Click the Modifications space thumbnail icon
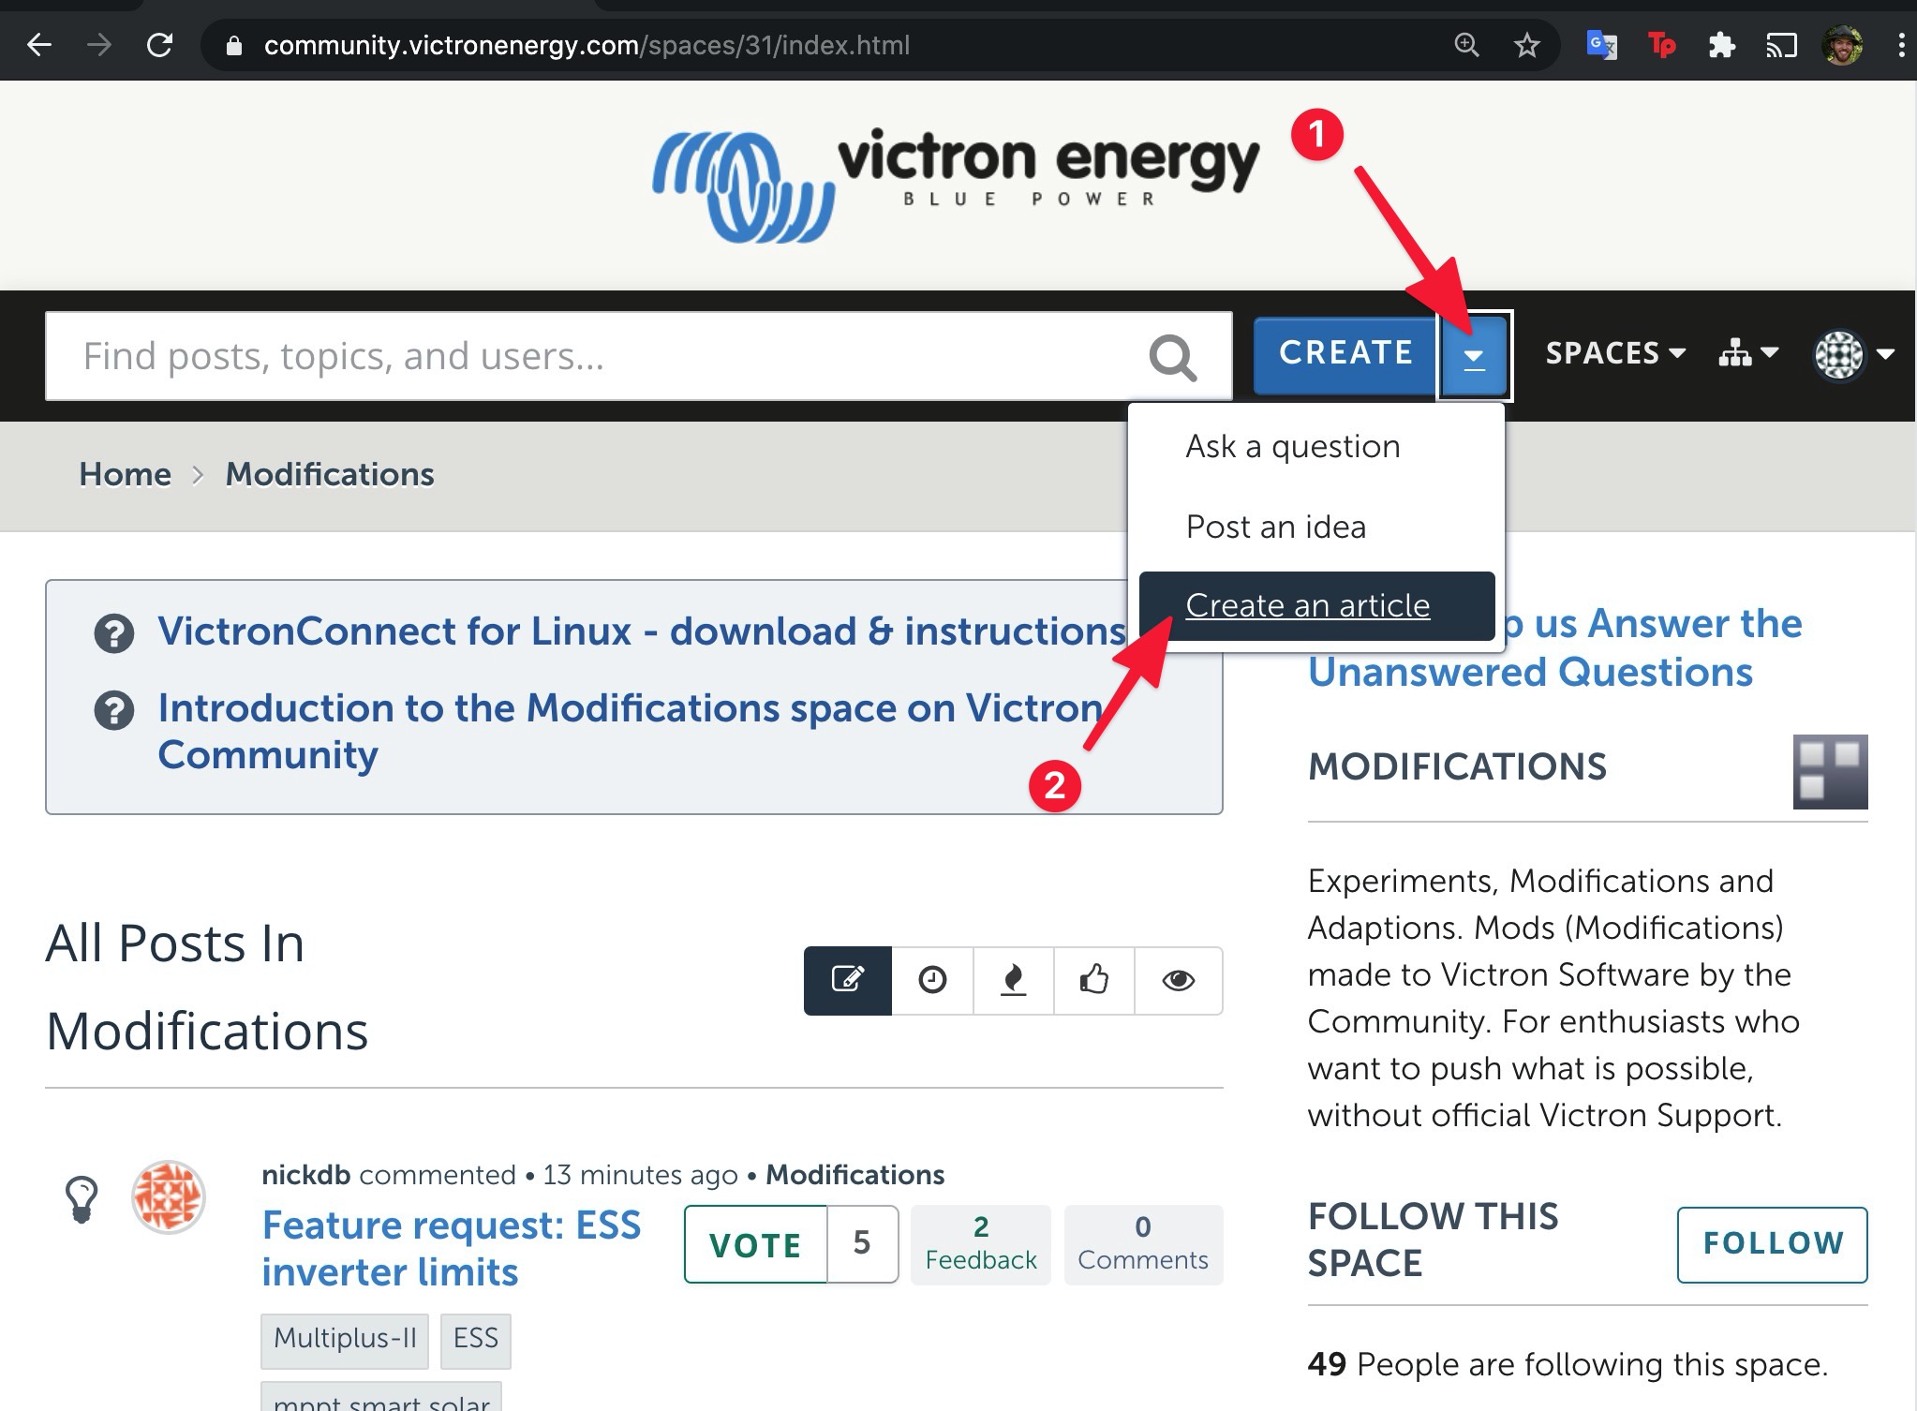The height and width of the screenshot is (1411, 1917). 1830,771
